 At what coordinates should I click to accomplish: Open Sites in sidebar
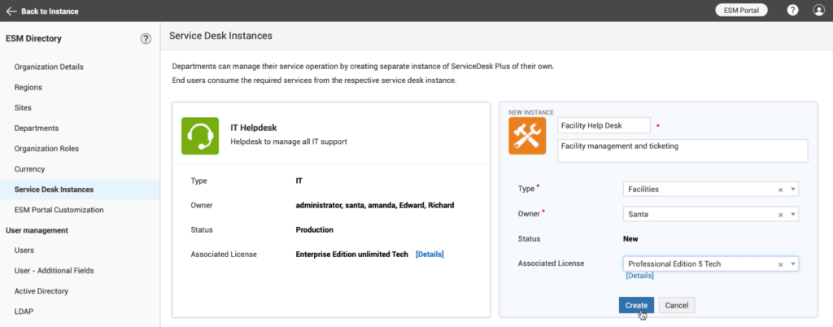[x=23, y=107]
